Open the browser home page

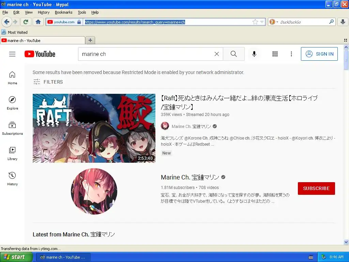pos(38,22)
